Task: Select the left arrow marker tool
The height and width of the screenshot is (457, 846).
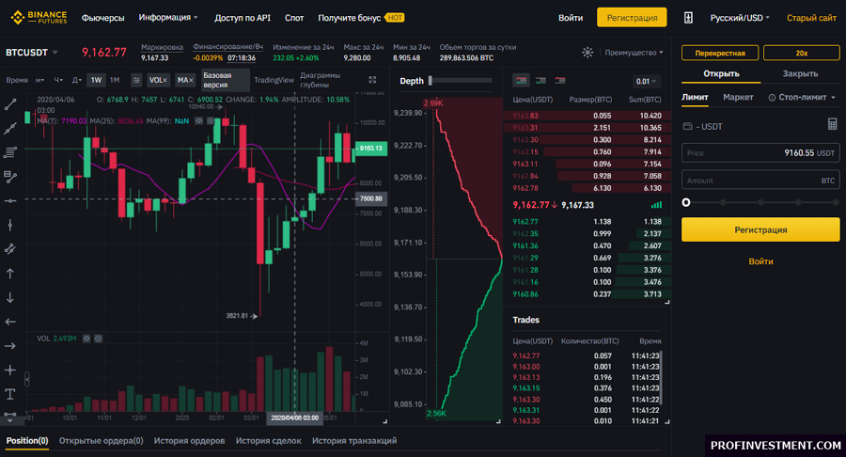Action: [10, 322]
